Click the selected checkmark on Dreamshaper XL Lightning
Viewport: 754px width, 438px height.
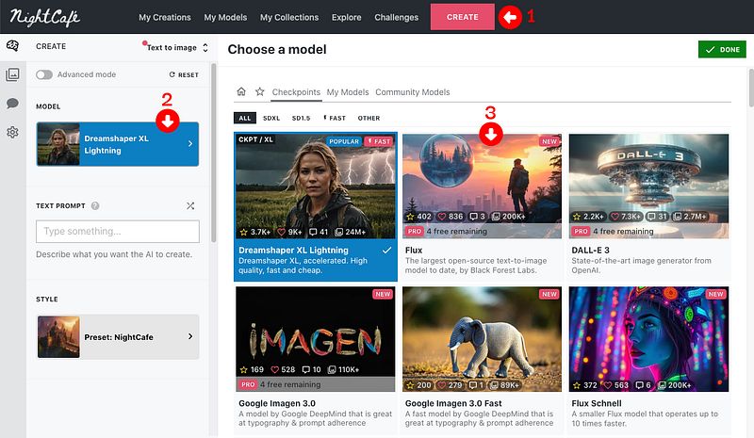(x=386, y=251)
